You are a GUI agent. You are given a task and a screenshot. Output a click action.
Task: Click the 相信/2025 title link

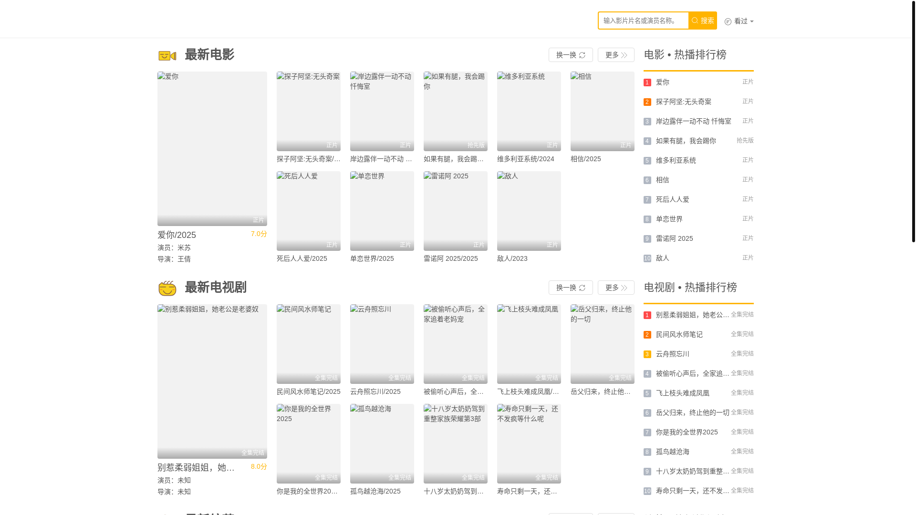(x=586, y=159)
